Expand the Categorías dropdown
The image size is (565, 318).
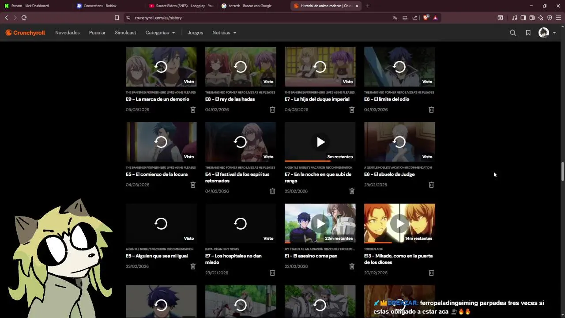tap(160, 33)
